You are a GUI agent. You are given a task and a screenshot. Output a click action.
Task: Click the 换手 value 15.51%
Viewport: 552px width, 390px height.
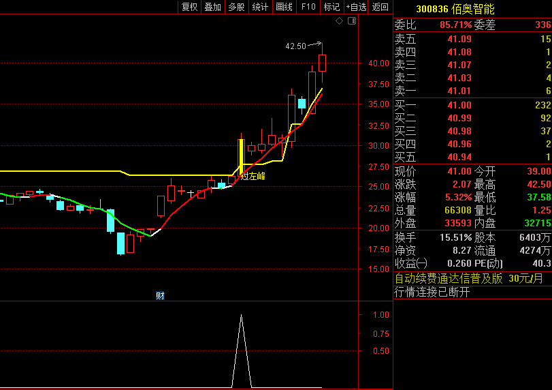click(455, 238)
